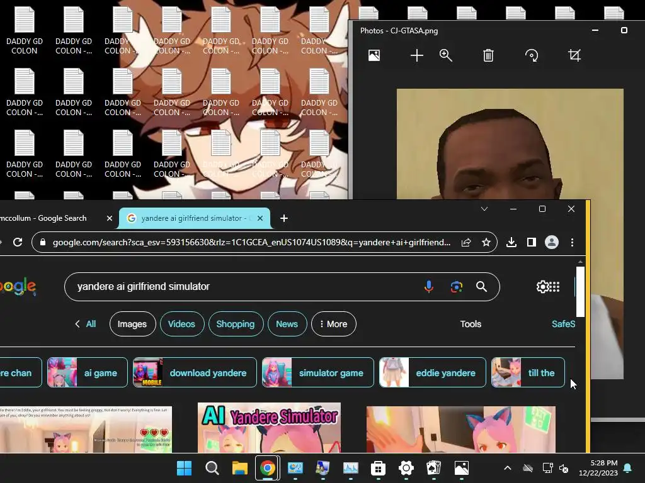Open Chrome downloads icon
The width and height of the screenshot is (645, 483).
click(511, 242)
